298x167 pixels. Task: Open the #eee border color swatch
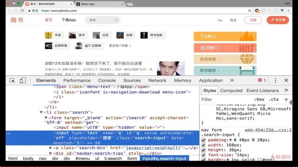tap(259, 160)
